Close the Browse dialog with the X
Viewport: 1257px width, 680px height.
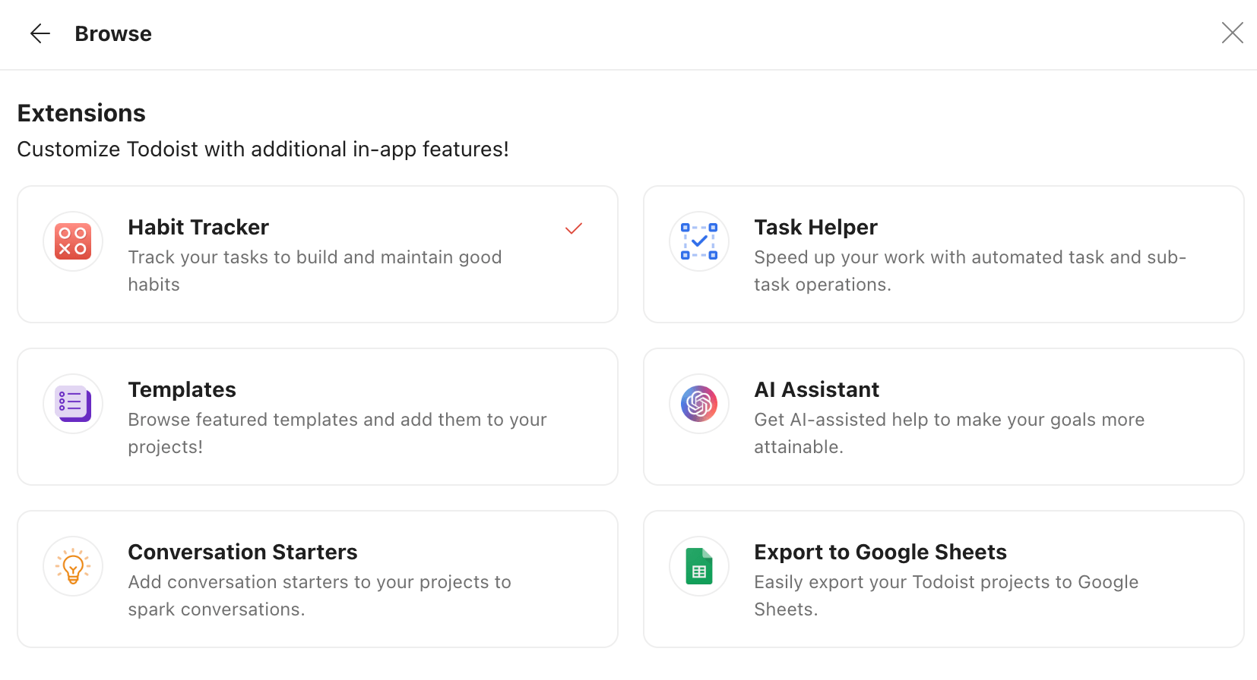[1232, 33]
